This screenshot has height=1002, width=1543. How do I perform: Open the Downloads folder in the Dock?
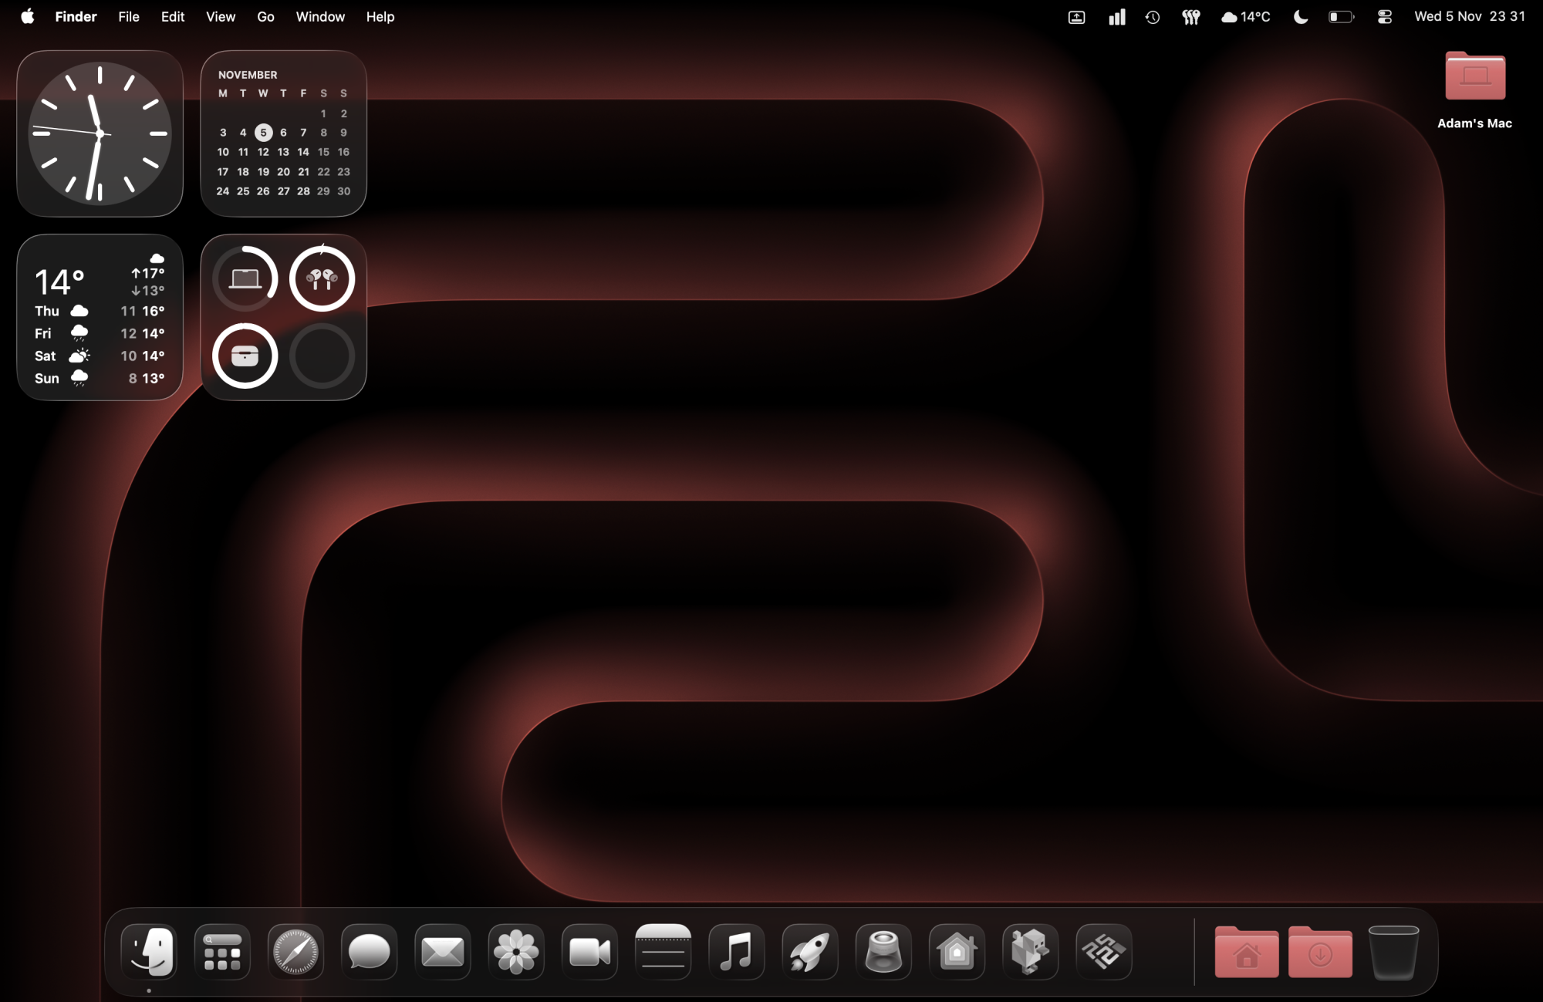click(x=1319, y=952)
